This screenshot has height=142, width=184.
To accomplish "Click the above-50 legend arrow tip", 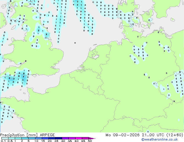I will [92, 138].
